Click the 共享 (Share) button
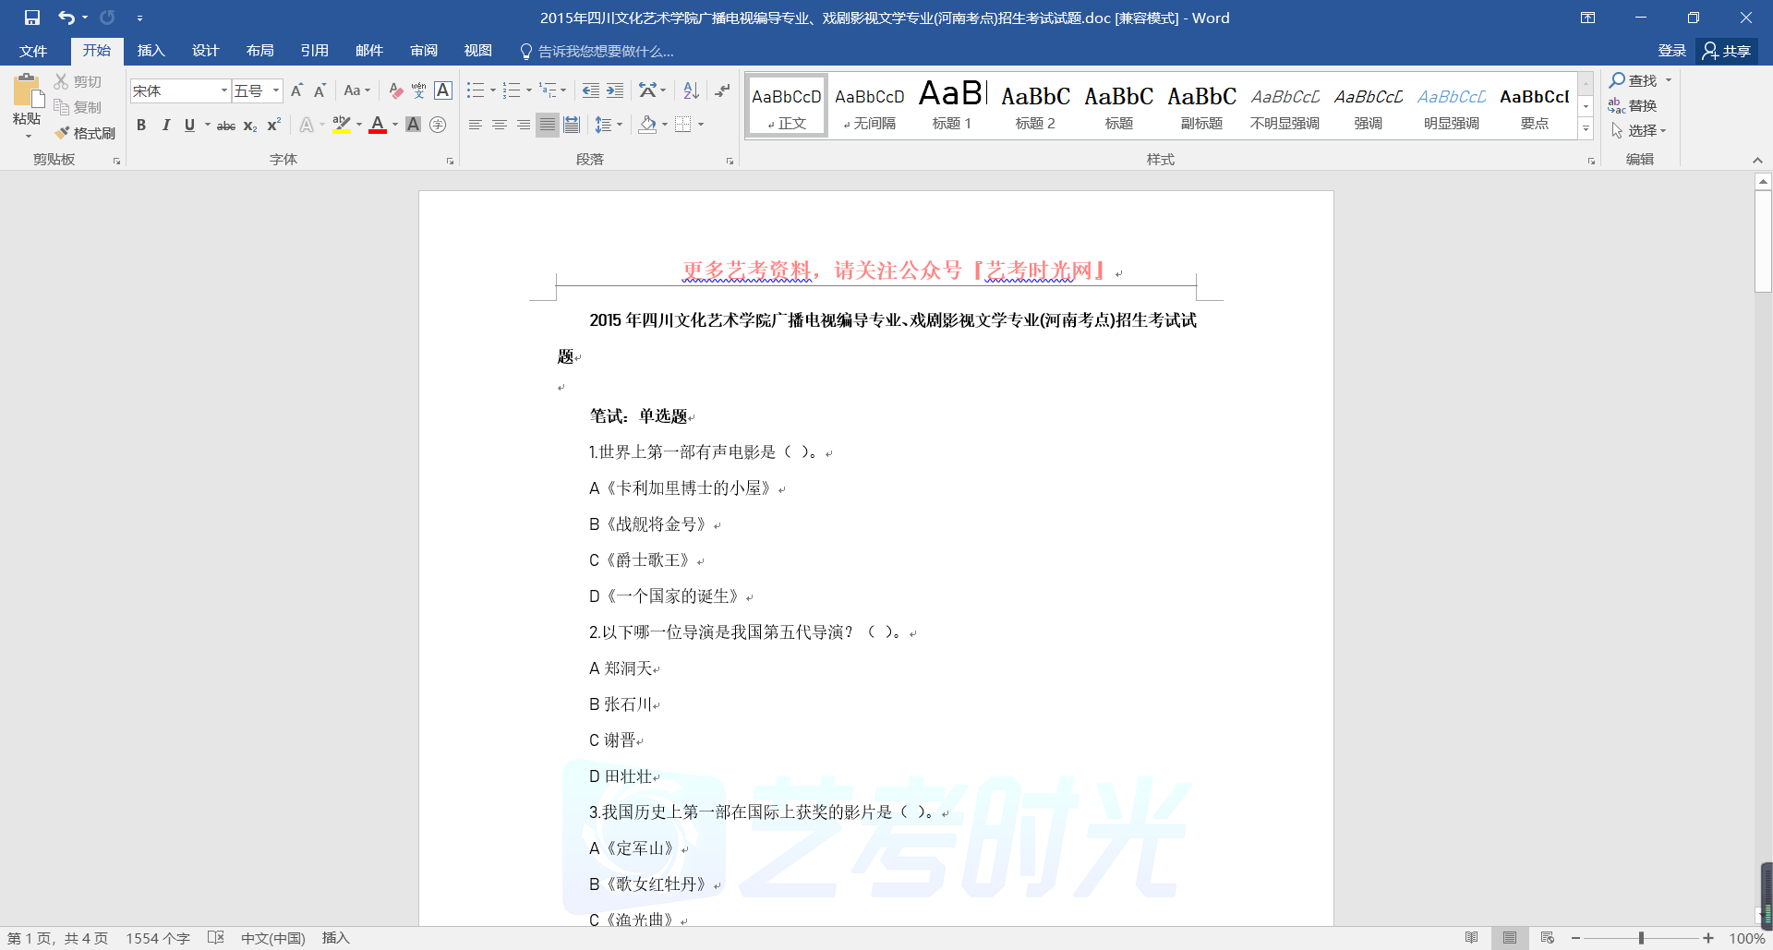The image size is (1773, 950). pyautogui.click(x=1727, y=51)
